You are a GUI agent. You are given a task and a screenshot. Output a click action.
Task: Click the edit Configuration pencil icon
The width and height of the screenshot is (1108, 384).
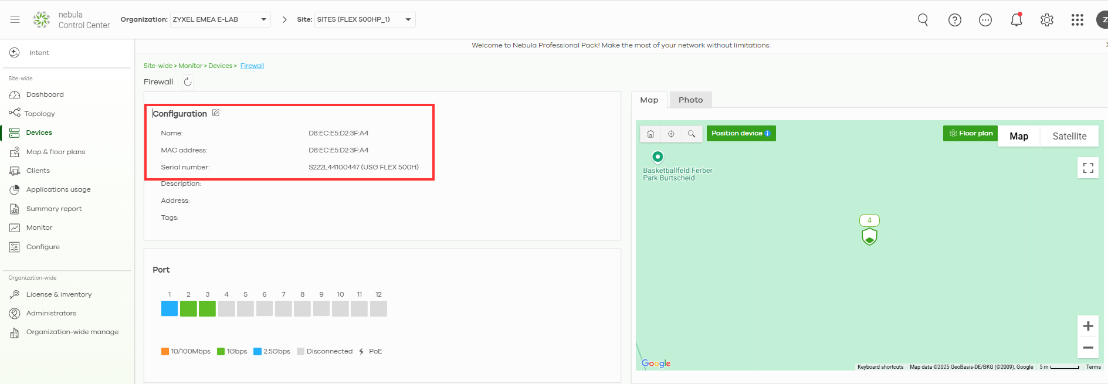pos(216,113)
